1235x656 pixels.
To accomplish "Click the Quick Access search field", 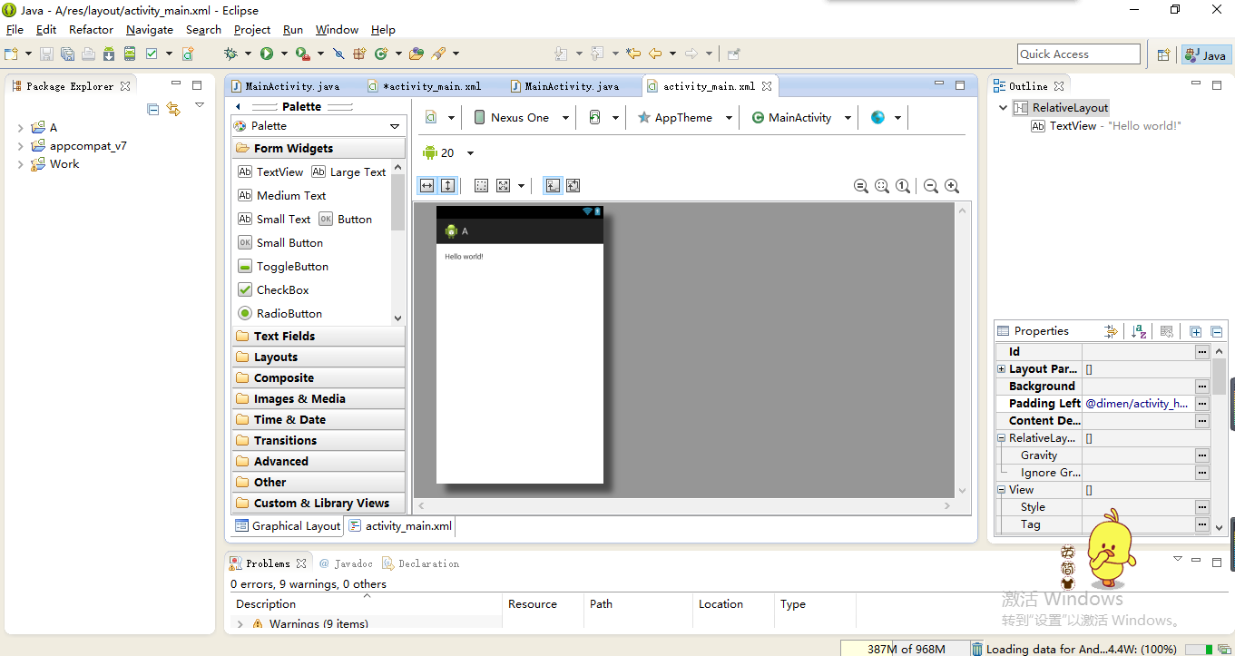I will point(1078,54).
